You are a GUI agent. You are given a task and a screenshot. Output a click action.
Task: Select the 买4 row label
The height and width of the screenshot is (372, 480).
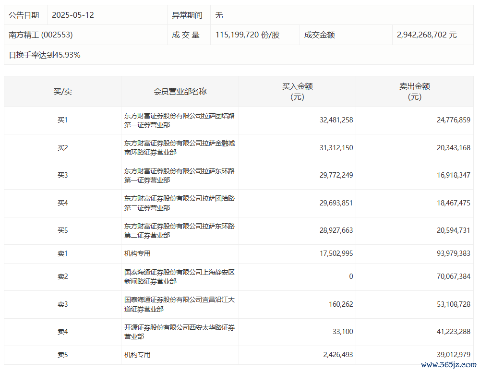click(x=63, y=203)
